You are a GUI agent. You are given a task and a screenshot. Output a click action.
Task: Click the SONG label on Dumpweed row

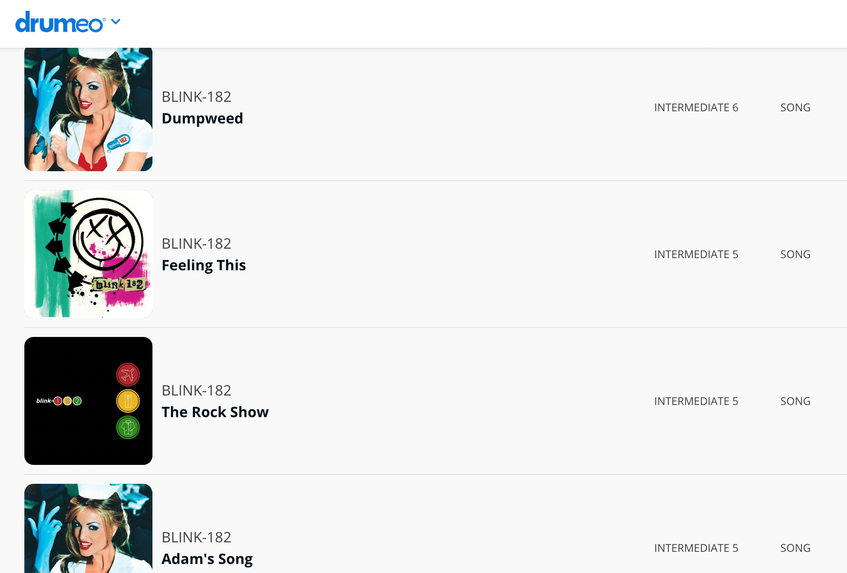pyautogui.click(x=795, y=108)
